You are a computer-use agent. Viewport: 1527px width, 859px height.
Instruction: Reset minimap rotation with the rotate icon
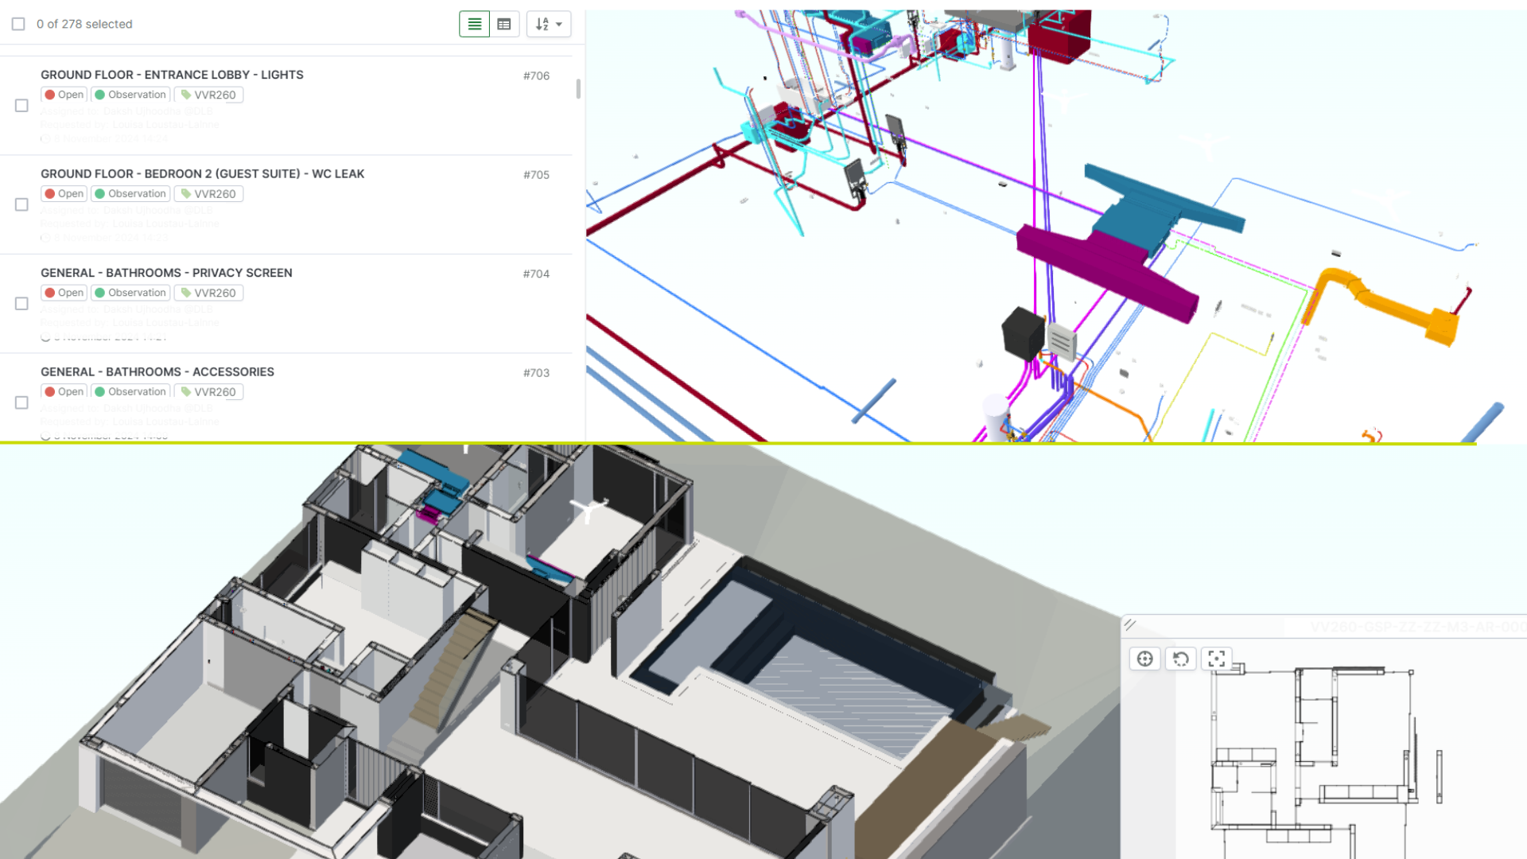point(1180,659)
